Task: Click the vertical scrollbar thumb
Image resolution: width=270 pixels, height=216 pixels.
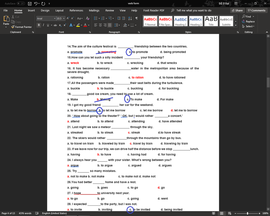Action: click(268, 82)
